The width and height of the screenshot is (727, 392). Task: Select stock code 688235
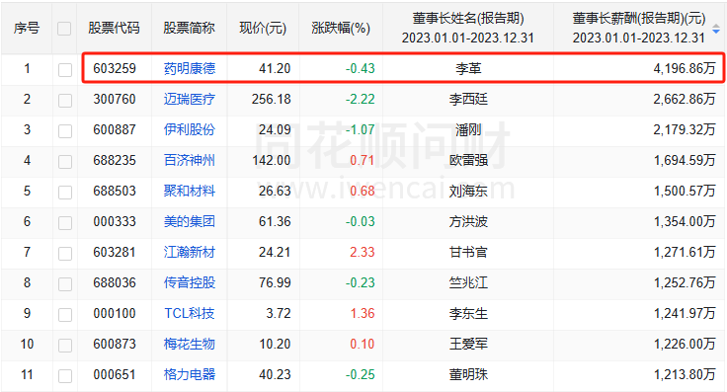(x=115, y=160)
